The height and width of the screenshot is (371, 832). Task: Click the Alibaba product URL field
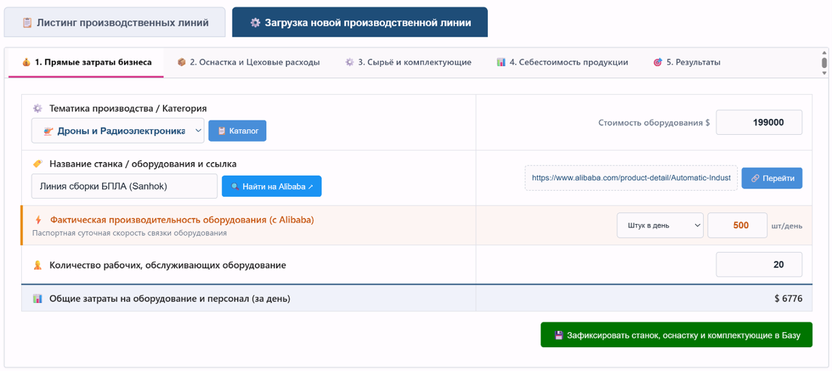coord(631,178)
